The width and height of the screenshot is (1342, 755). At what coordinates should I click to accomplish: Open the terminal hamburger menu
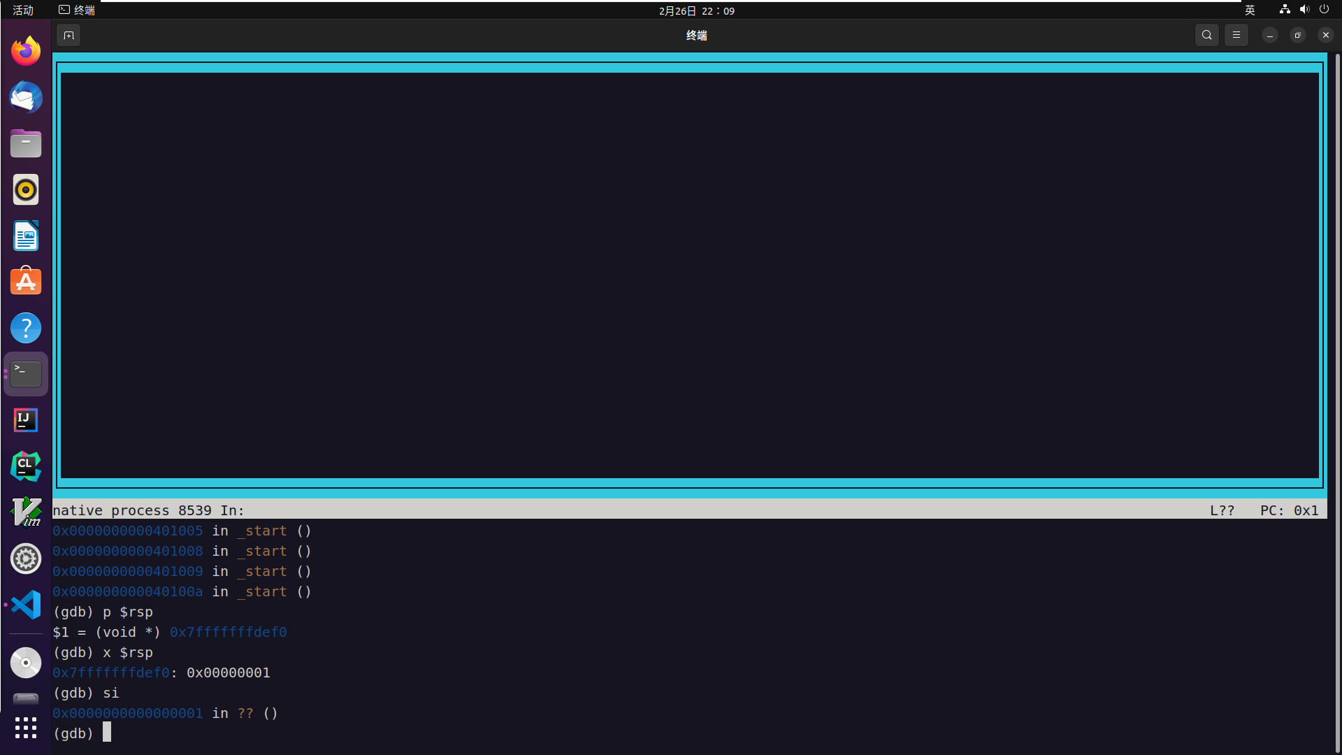pyautogui.click(x=1236, y=35)
